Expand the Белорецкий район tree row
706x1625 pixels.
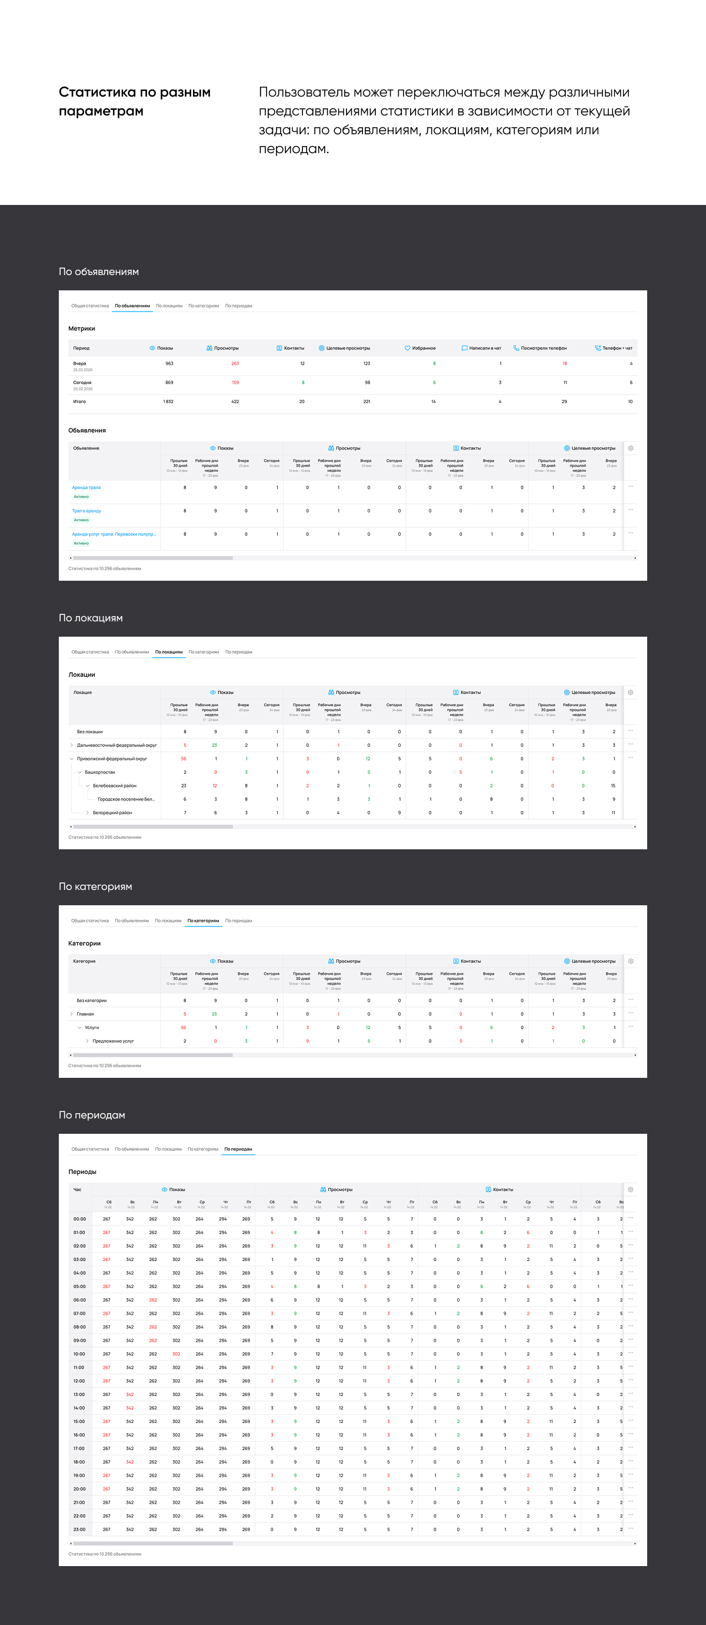click(88, 813)
